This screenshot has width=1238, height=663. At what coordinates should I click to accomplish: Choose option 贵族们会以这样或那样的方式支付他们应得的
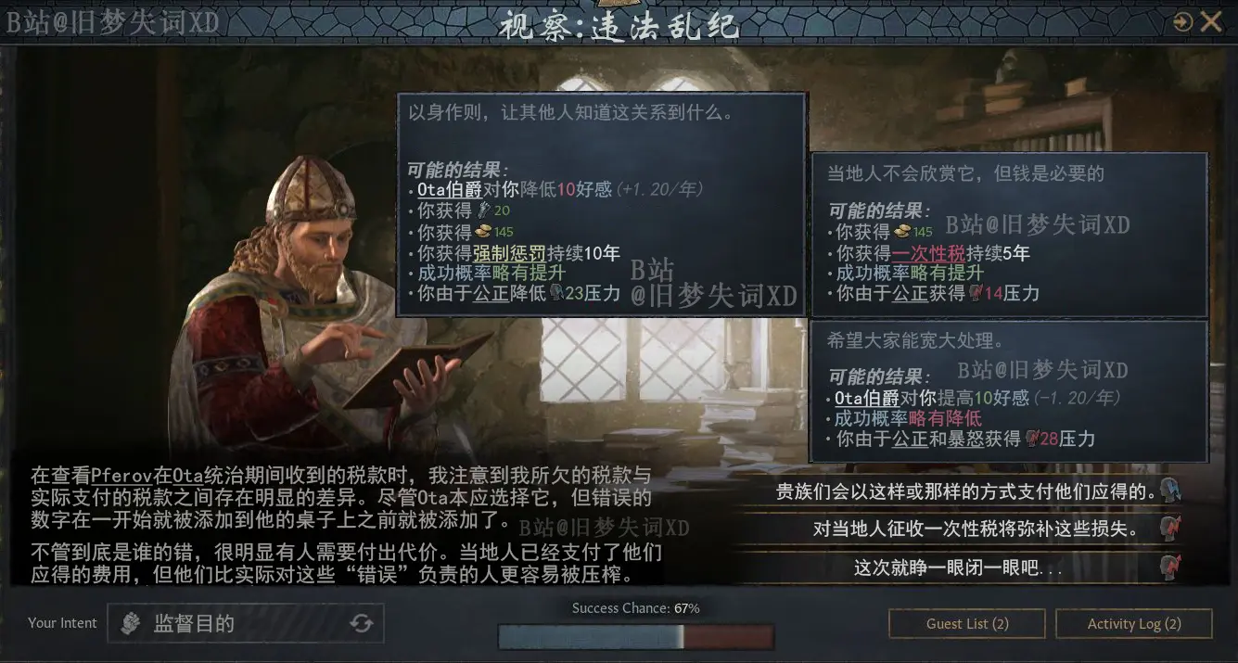tap(966, 491)
